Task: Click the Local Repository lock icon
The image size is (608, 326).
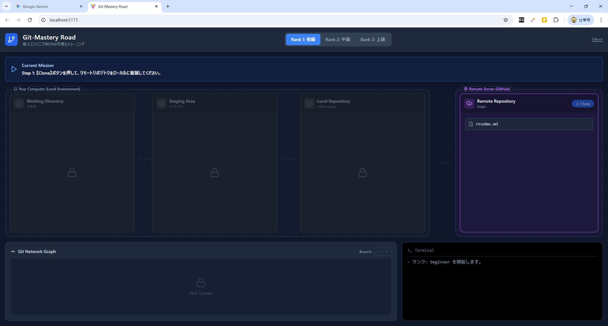Action: click(x=363, y=172)
